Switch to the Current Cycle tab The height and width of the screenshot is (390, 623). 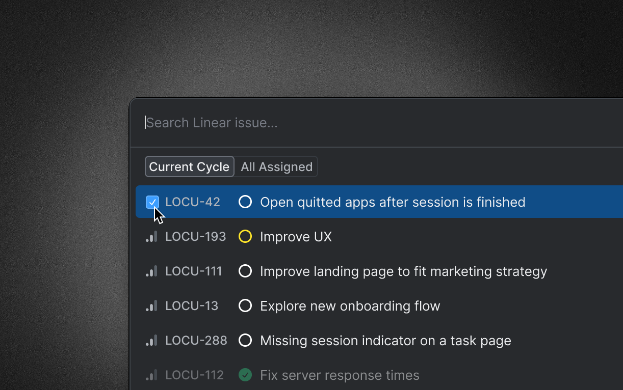[x=189, y=167]
